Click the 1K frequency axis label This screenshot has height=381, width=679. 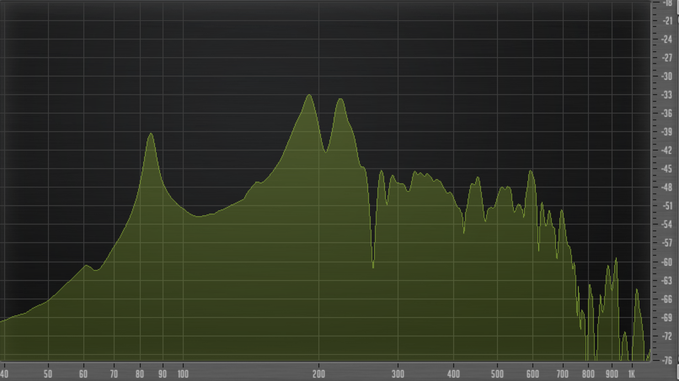coord(631,374)
